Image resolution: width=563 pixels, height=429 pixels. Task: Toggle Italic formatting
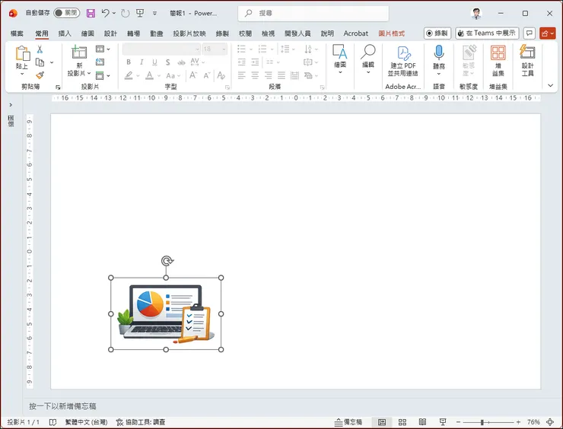[142, 62]
